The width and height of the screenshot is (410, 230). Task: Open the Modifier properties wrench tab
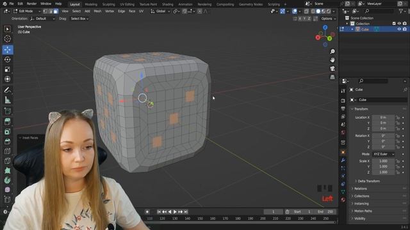(x=343, y=160)
